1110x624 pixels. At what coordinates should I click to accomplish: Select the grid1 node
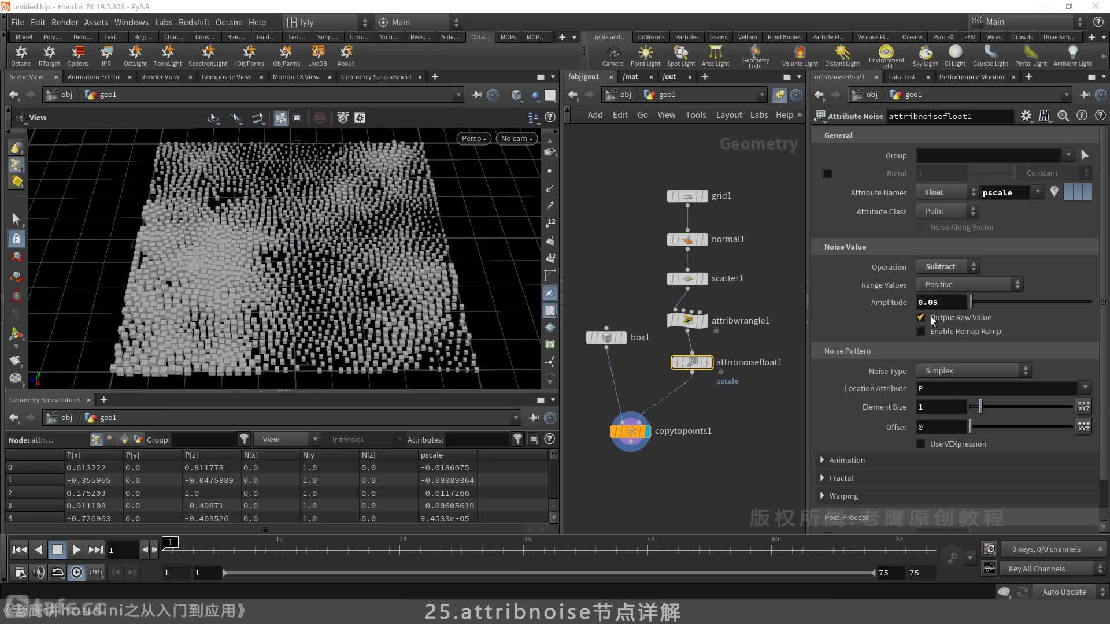pyautogui.click(x=687, y=196)
